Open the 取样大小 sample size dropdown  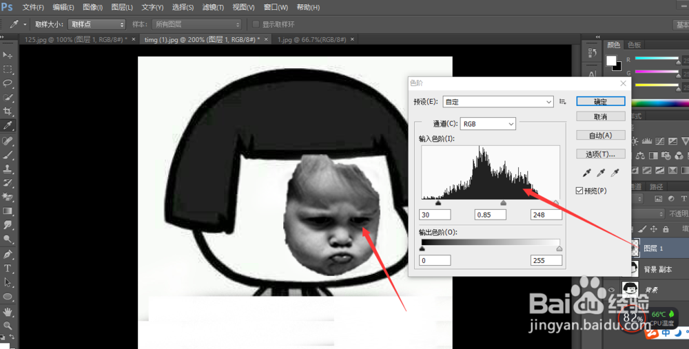96,24
